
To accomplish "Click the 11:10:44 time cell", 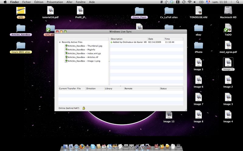I will [x=169, y=42].
